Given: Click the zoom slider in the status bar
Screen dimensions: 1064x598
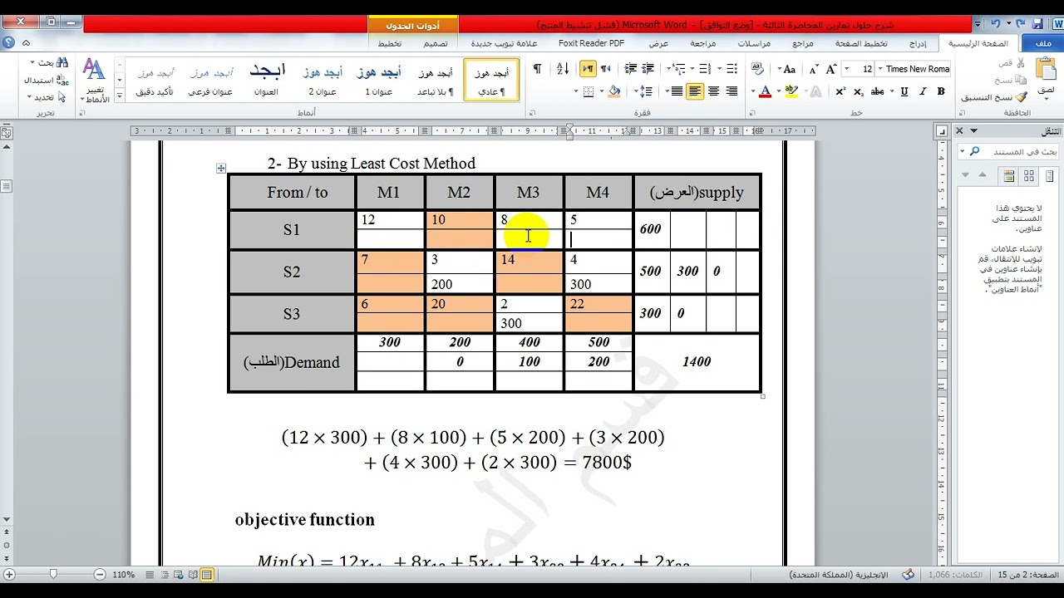Looking at the screenshot, I should 53,575.
